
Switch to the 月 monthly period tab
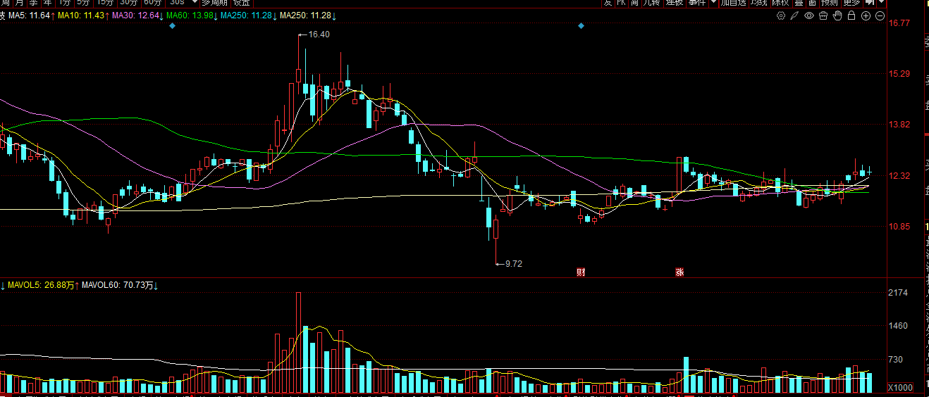tap(19, 3)
